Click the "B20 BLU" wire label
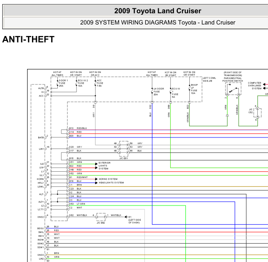Screen dimensions: 268x262 pyautogui.click(x=75, y=136)
